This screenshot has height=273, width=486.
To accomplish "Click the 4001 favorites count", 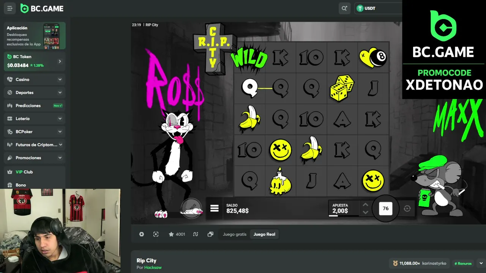I will click(x=180, y=234).
